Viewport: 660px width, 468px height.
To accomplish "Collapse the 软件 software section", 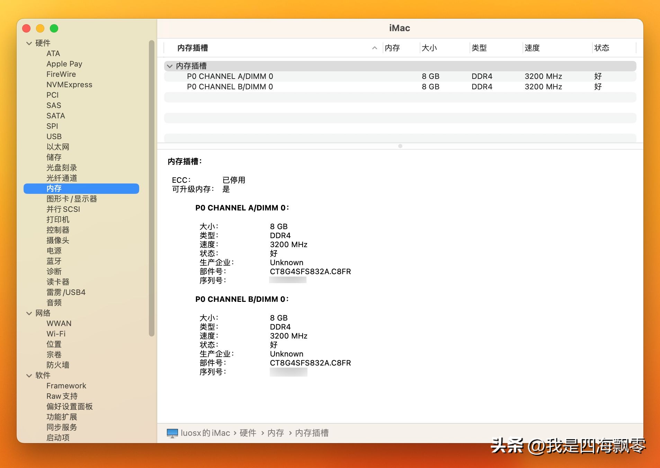I will coord(29,375).
